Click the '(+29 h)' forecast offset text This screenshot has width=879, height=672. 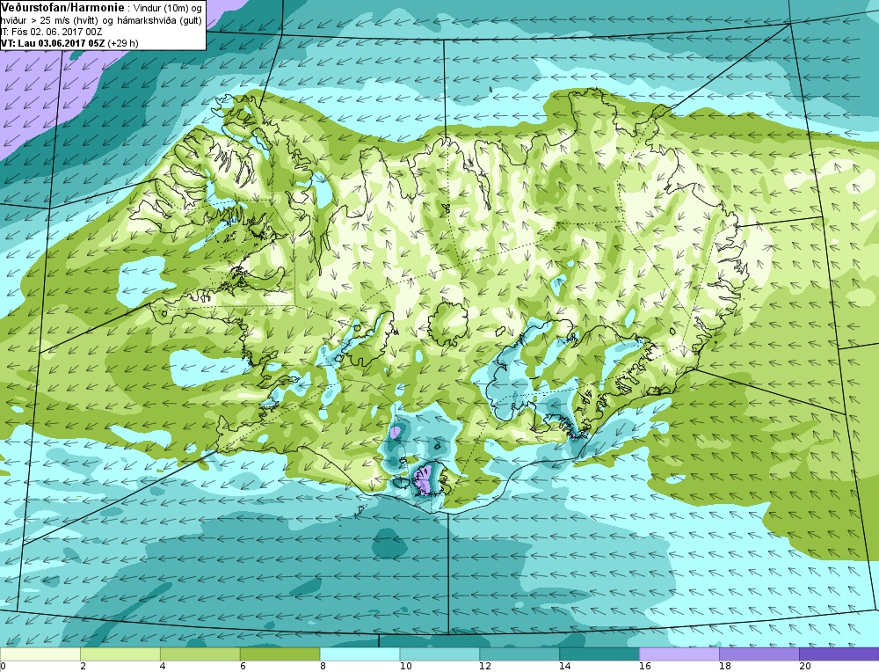[123, 43]
